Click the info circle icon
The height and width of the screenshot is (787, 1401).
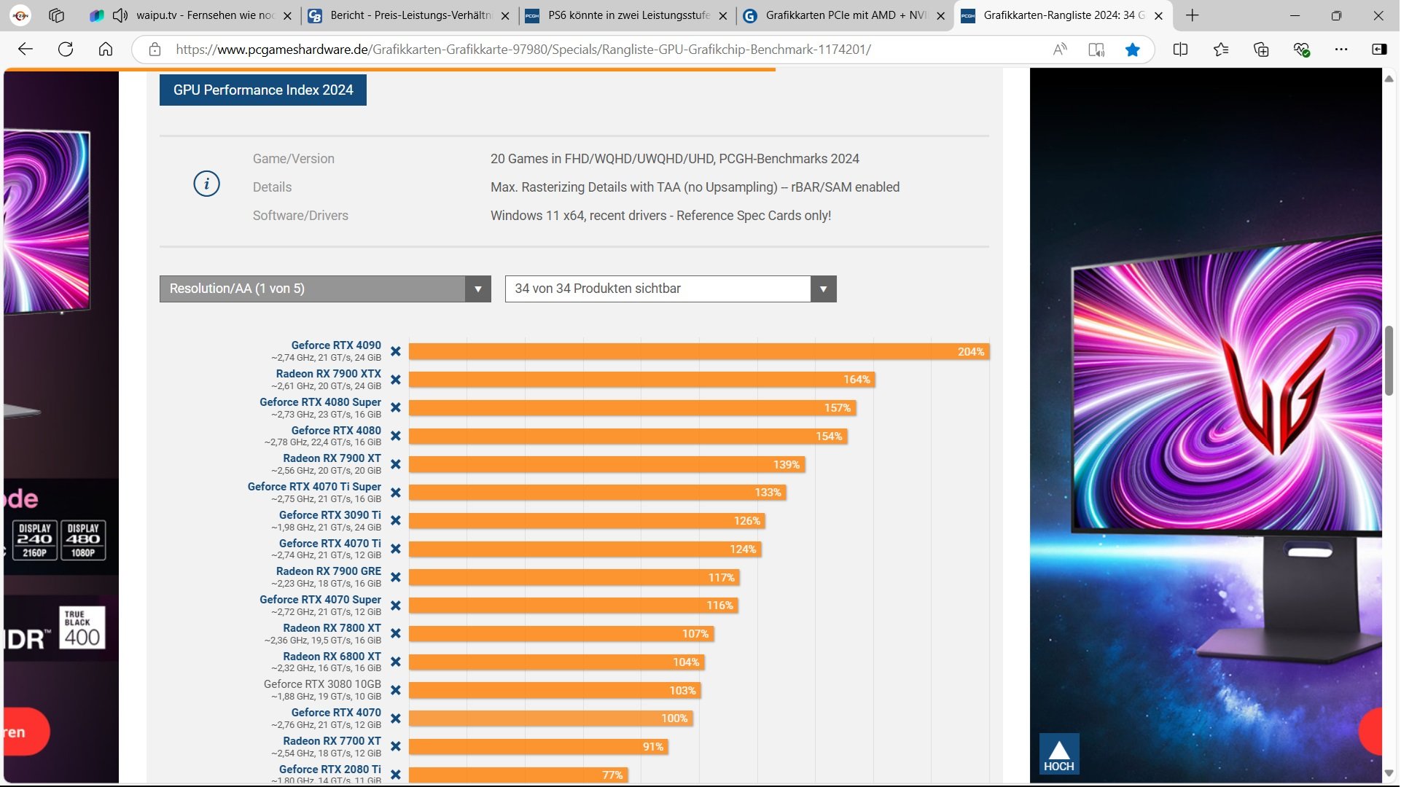pos(206,184)
